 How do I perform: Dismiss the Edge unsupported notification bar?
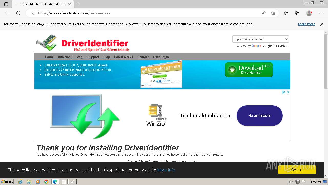click(322, 24)
